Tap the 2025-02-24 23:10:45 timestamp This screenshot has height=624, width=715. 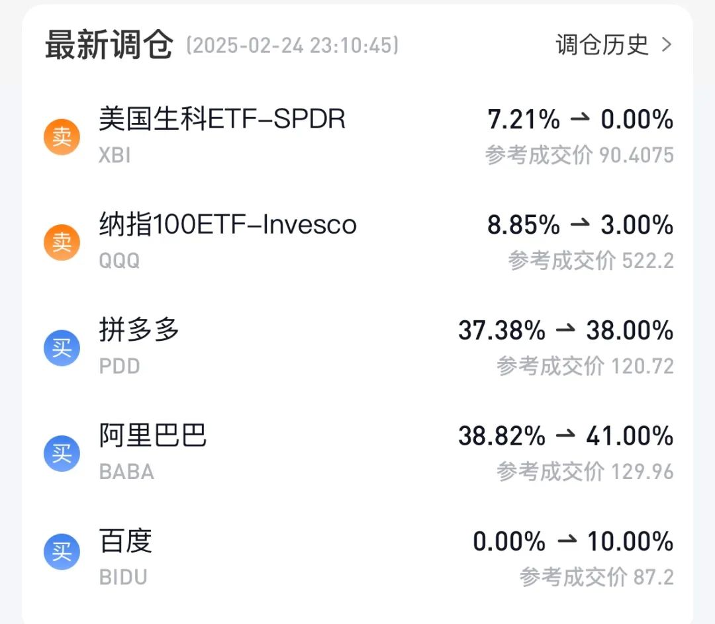(293, 46)
